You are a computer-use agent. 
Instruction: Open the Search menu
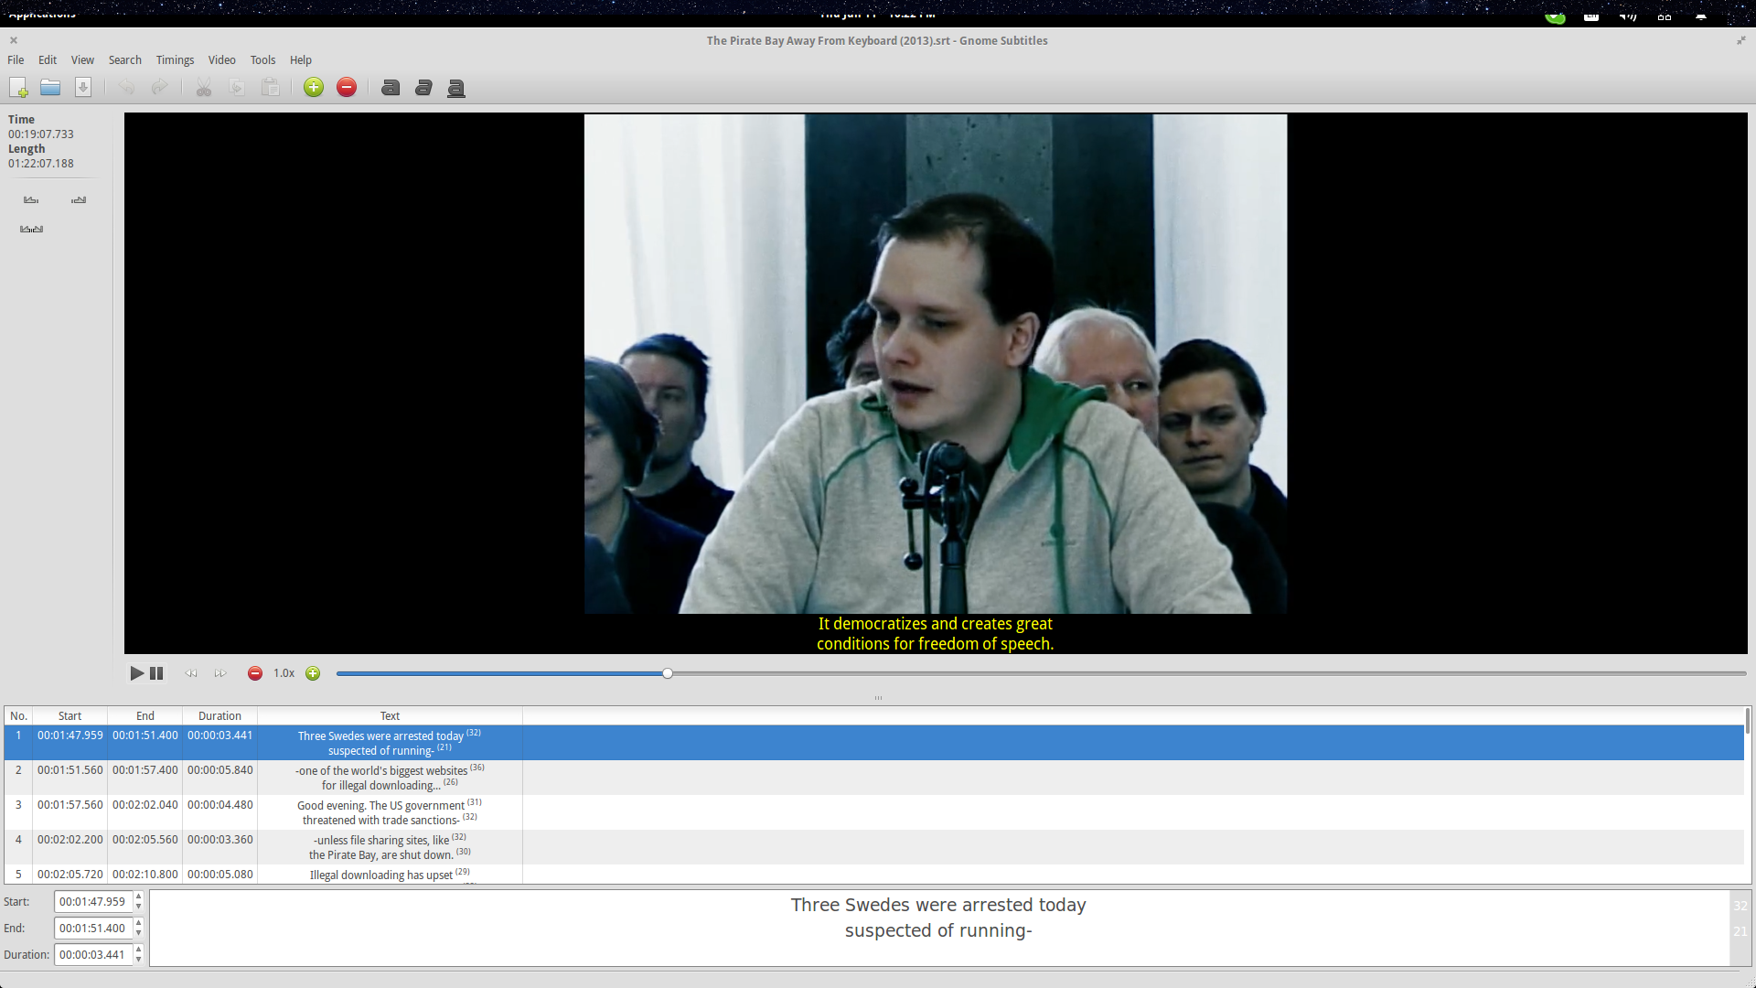point(125,60)
